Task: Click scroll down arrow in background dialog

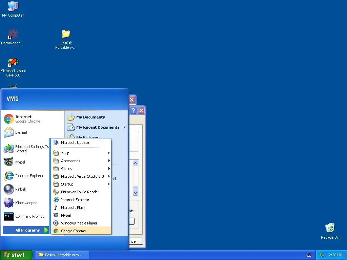Action: pyautogui.click(x=136, y=193)
